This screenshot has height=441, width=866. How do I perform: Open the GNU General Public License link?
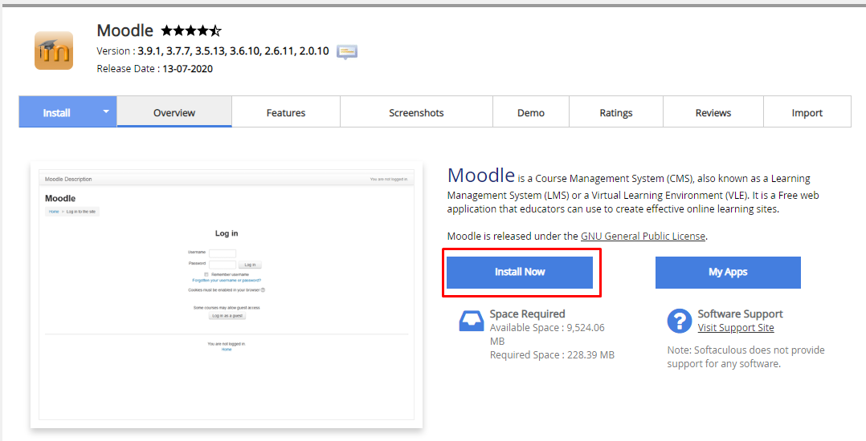pos(643,236)
